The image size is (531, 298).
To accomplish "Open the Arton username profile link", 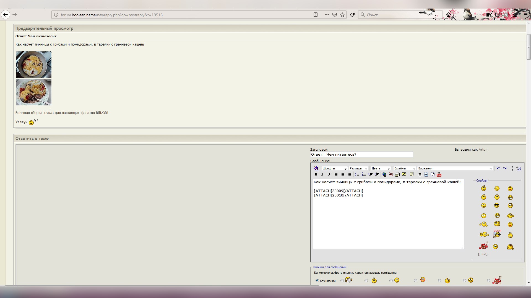I will coord(483,150).
